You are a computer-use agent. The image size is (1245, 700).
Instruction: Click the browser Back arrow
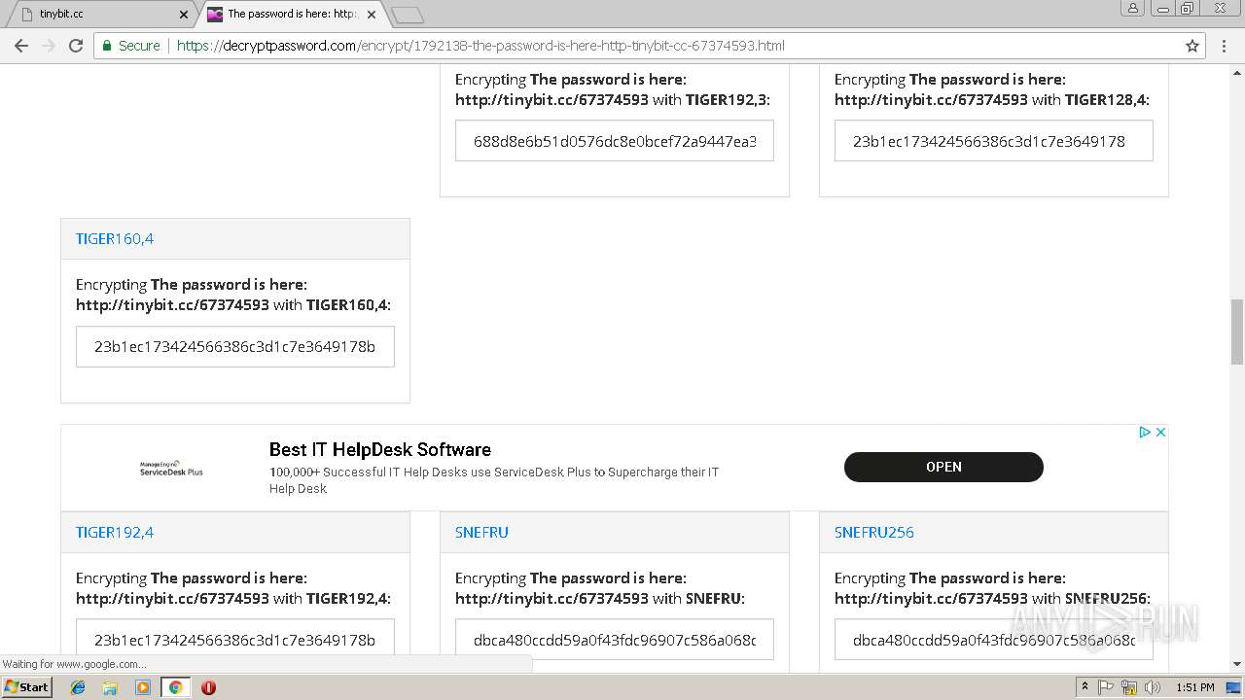(21, 46)
